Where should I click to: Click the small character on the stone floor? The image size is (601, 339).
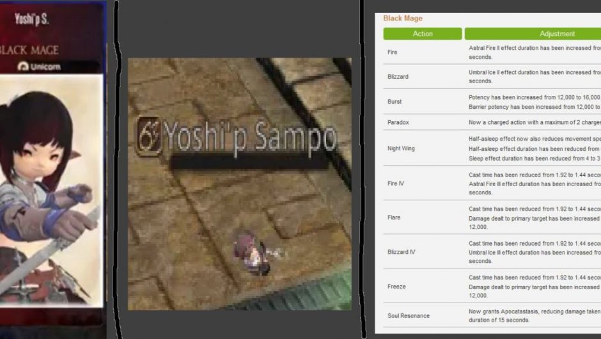pyautogui.click(x=252, y=253)
